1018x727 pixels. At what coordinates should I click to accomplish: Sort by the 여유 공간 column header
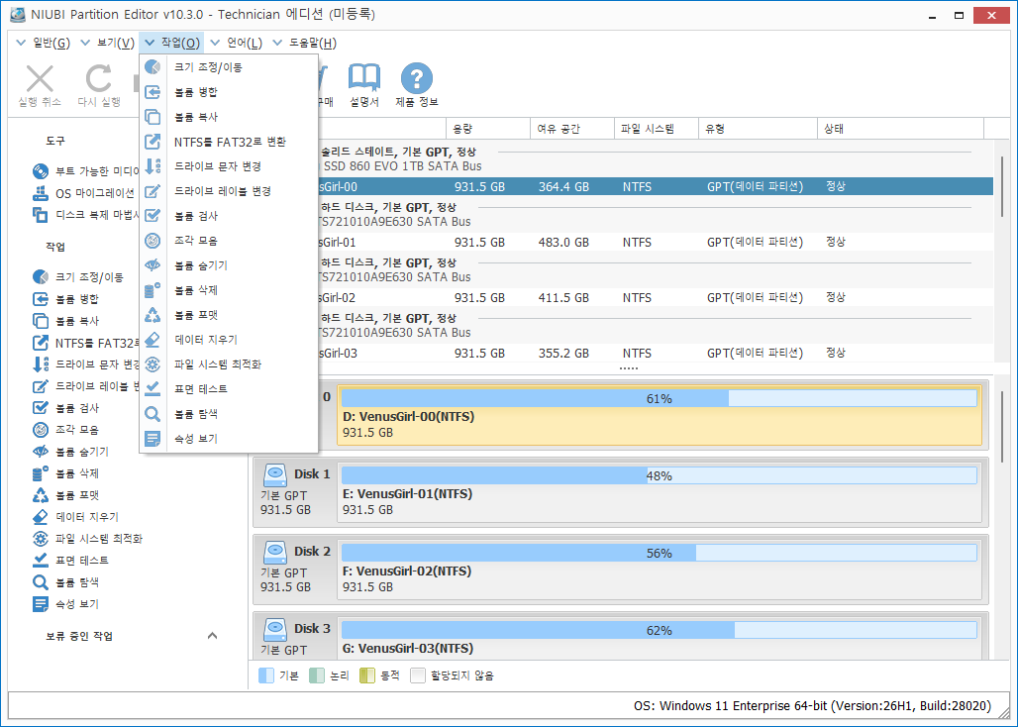pos(572,129)
